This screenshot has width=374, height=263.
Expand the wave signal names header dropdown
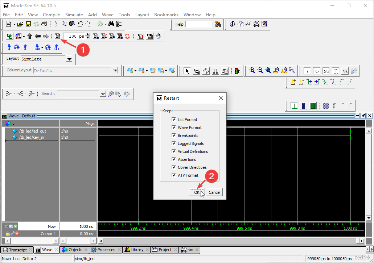click(13, 124)
